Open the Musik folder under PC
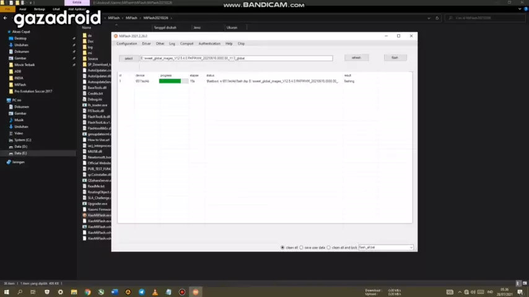 pyautogui.click(x=19, y=120)
